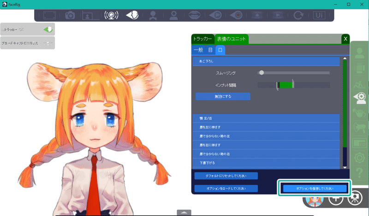Open the 目 sub-tab
The width and height of the screenshot is (369, 216).
210,50
